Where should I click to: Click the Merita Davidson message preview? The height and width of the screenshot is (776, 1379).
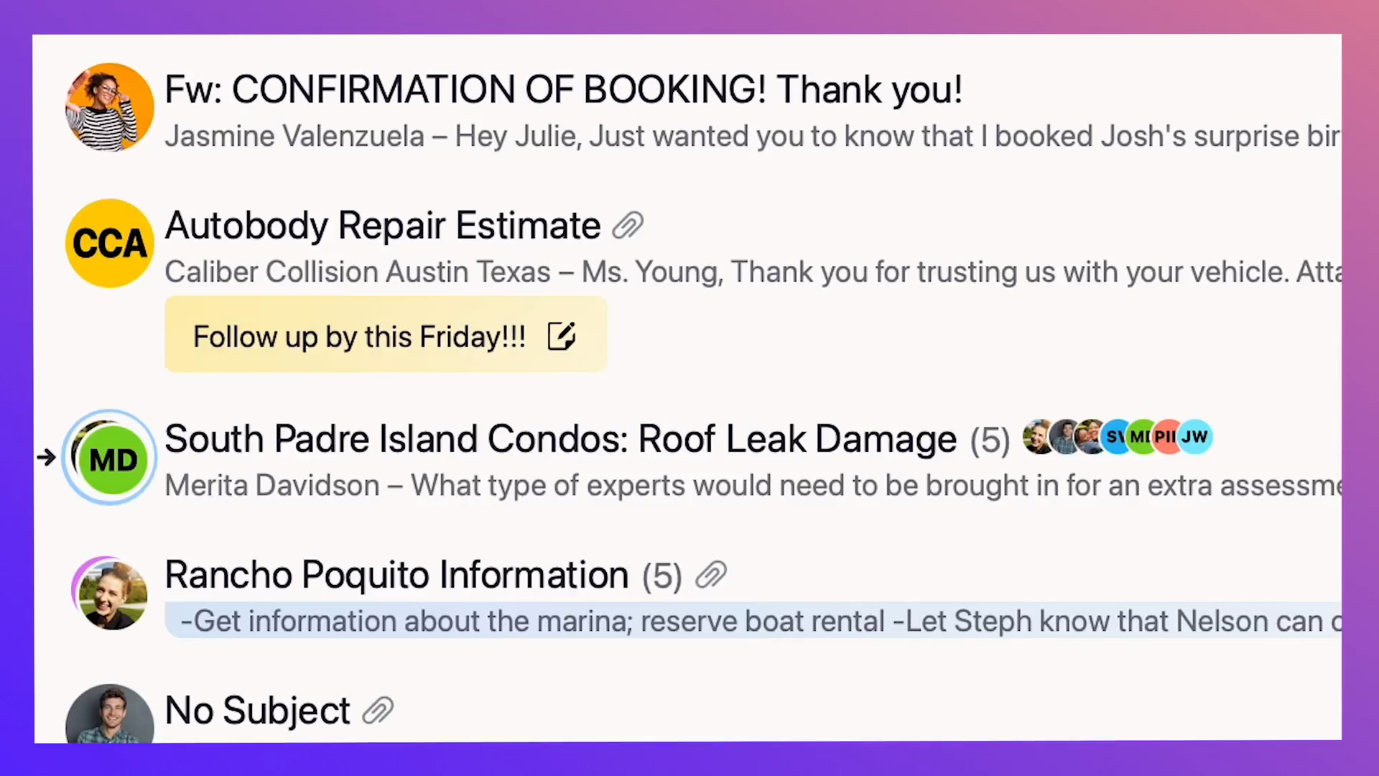tap(753, 486)
